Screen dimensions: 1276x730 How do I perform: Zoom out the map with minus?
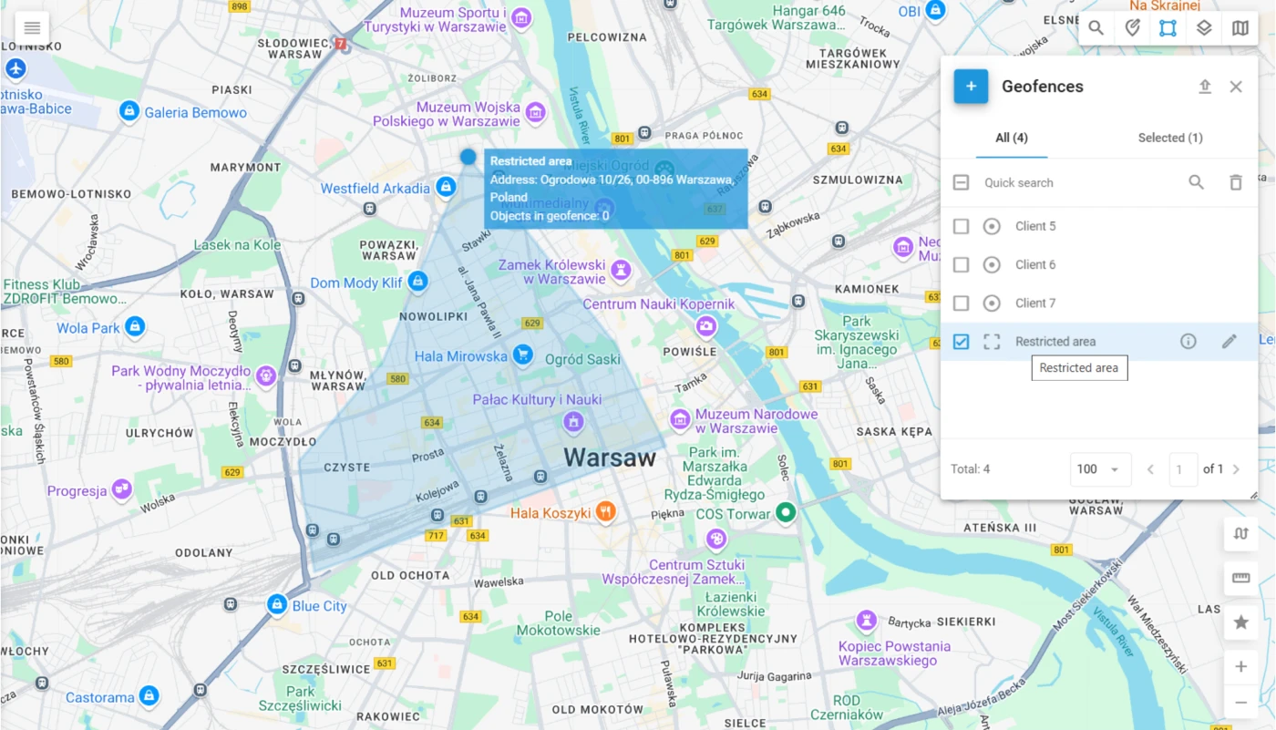click(1240, 703)
